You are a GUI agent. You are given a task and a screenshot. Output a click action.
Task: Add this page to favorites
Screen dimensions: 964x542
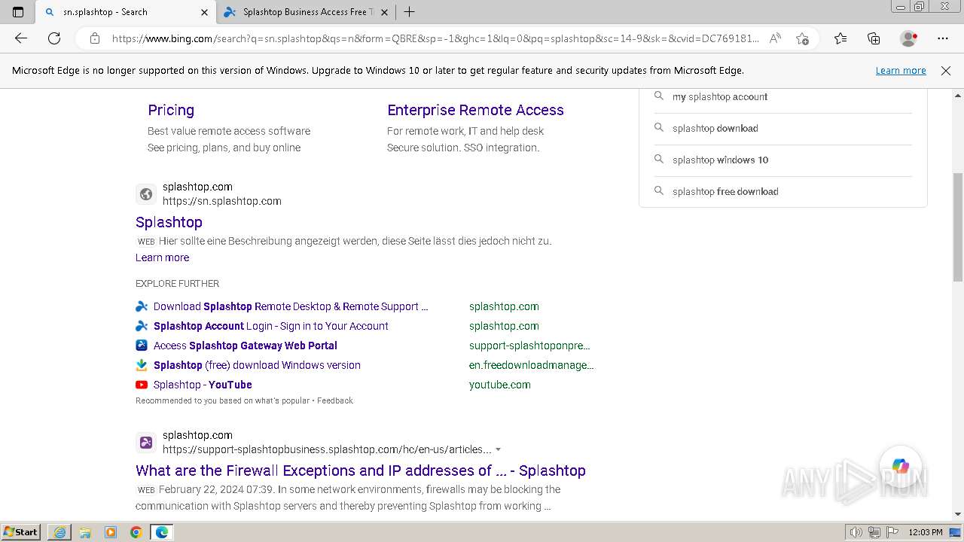point(802,38)
